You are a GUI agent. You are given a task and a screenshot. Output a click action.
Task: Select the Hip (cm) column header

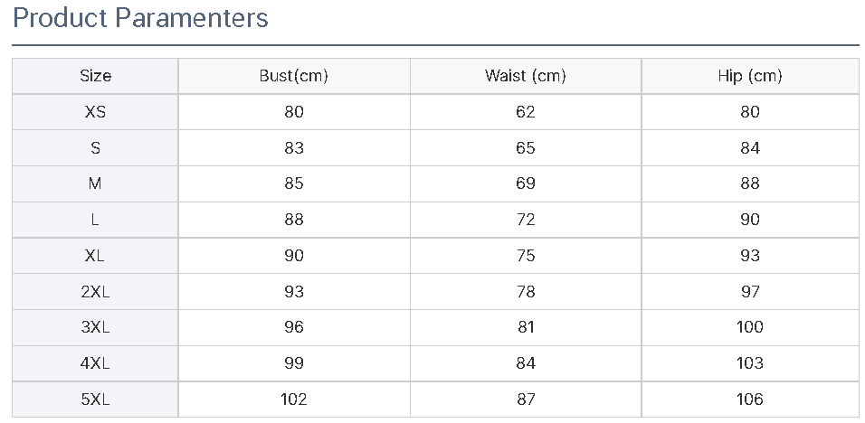(750, 76)
